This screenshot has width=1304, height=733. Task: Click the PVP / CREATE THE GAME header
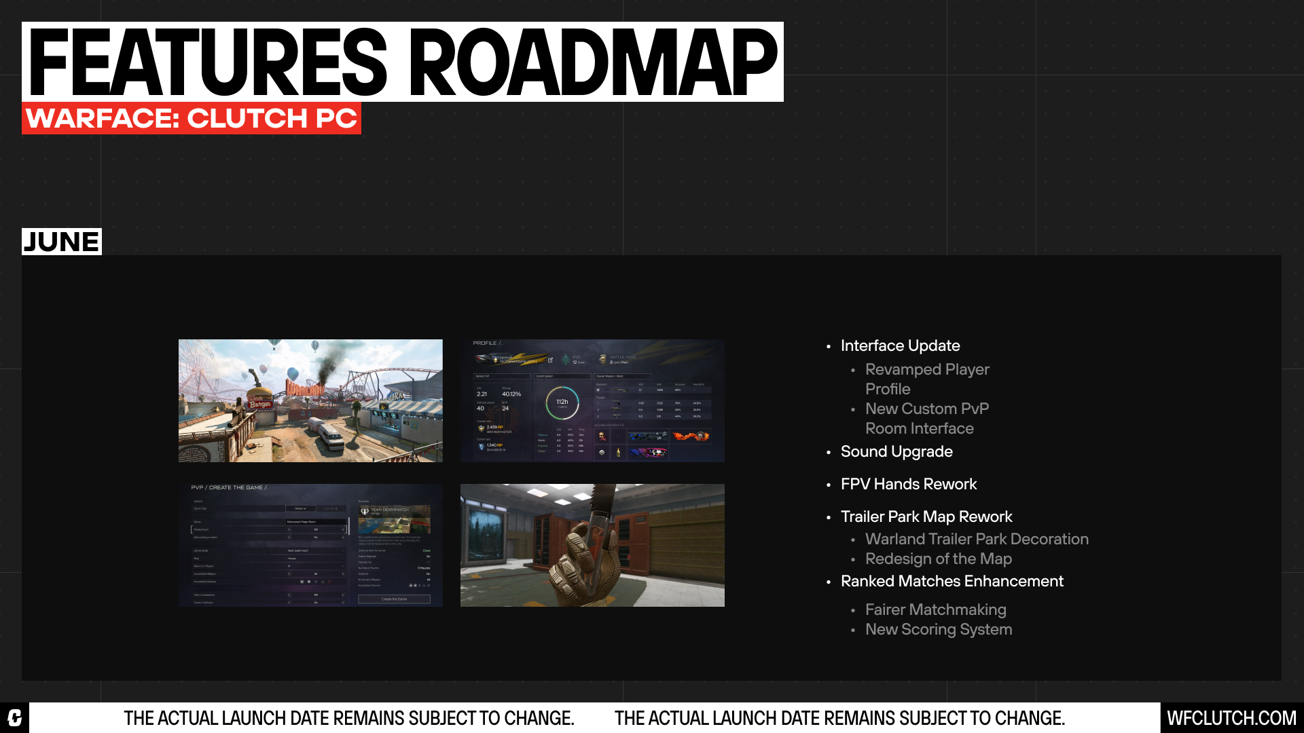pos(230,487)
